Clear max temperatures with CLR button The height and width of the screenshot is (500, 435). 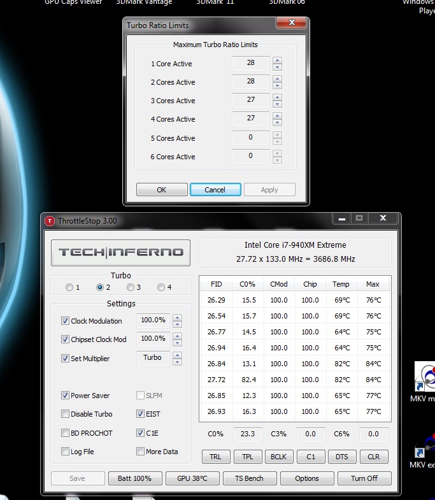coord(374,457)
